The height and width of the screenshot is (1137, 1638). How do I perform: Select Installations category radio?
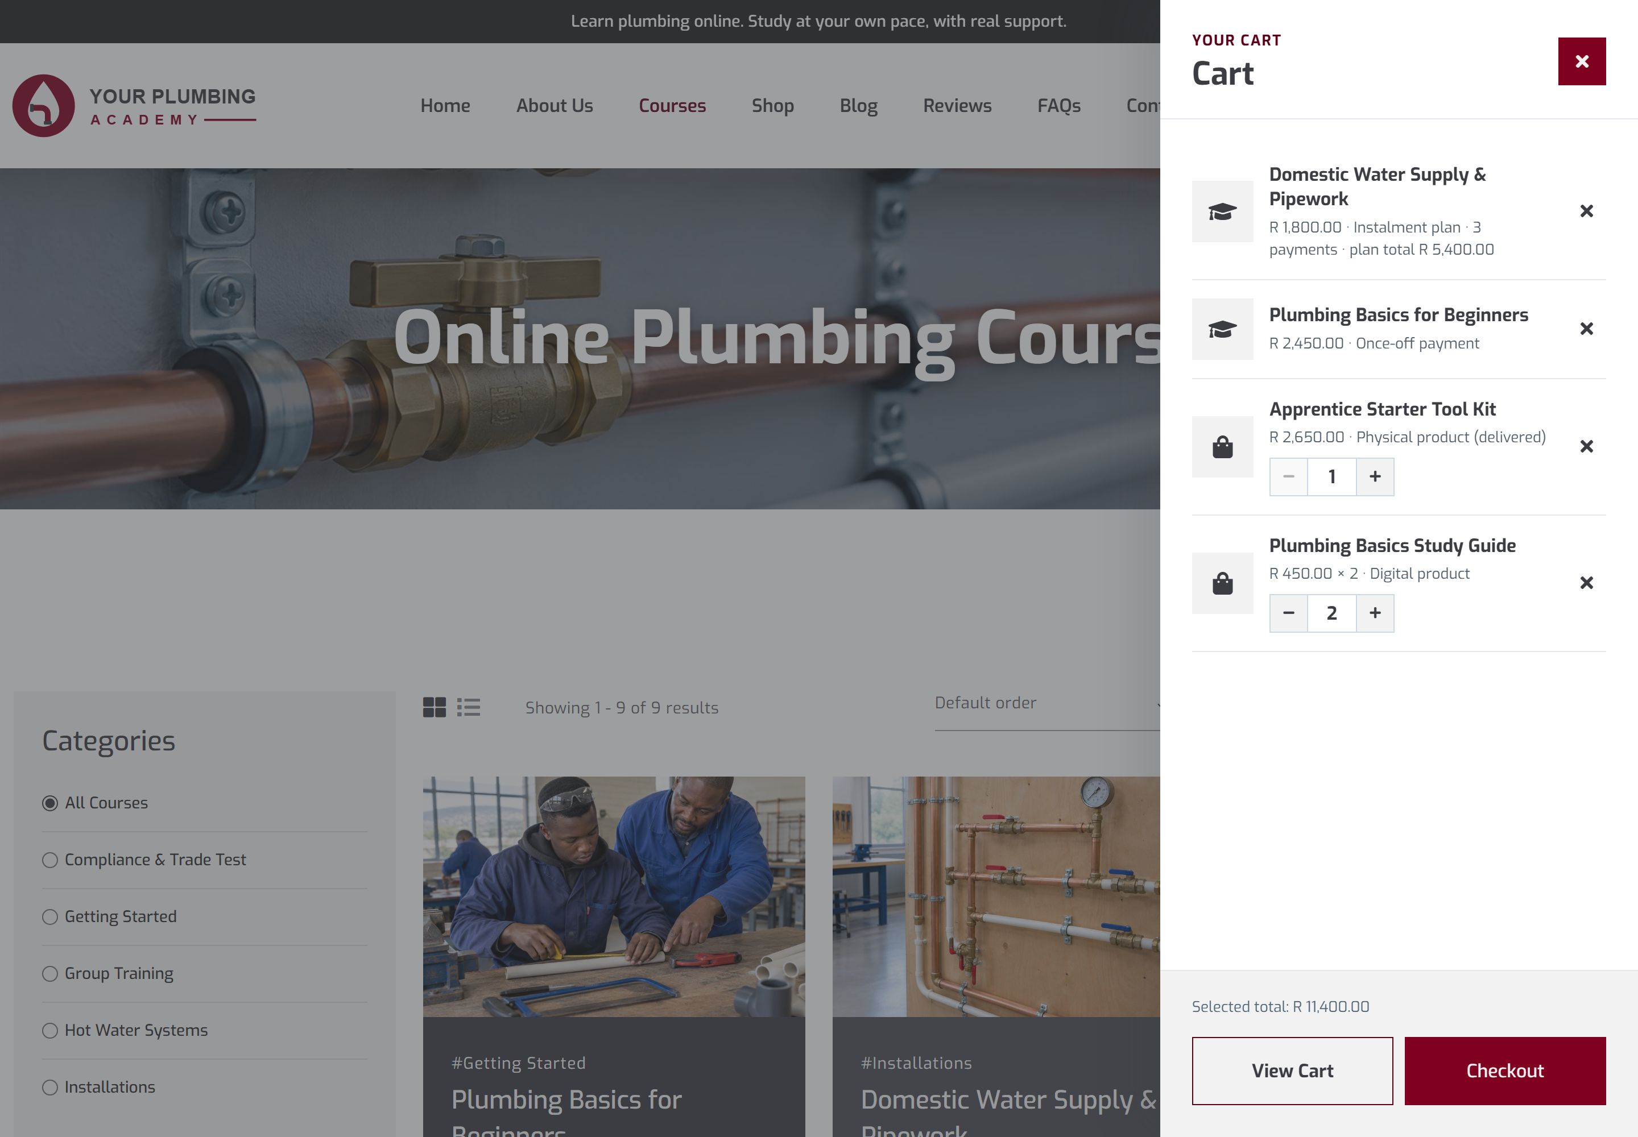tap(50, 1088)
